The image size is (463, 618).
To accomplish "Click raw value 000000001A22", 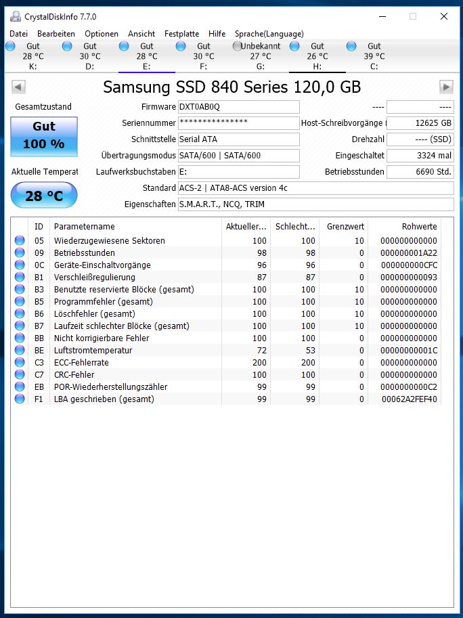I will 409,253.
